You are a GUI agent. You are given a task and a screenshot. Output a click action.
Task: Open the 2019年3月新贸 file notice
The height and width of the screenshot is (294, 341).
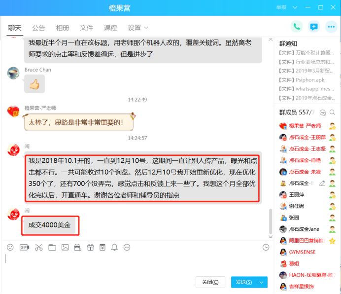click(306, 71)
